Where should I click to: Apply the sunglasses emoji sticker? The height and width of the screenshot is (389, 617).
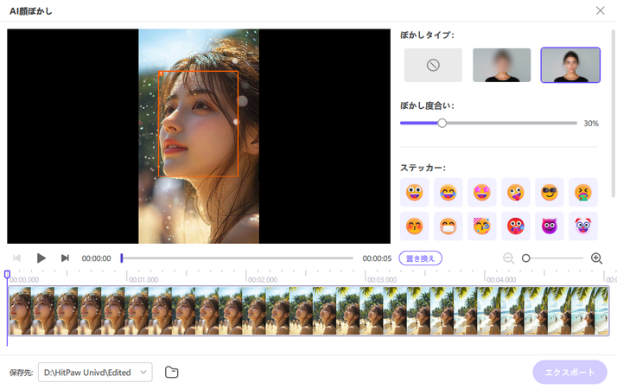[549, 192]
